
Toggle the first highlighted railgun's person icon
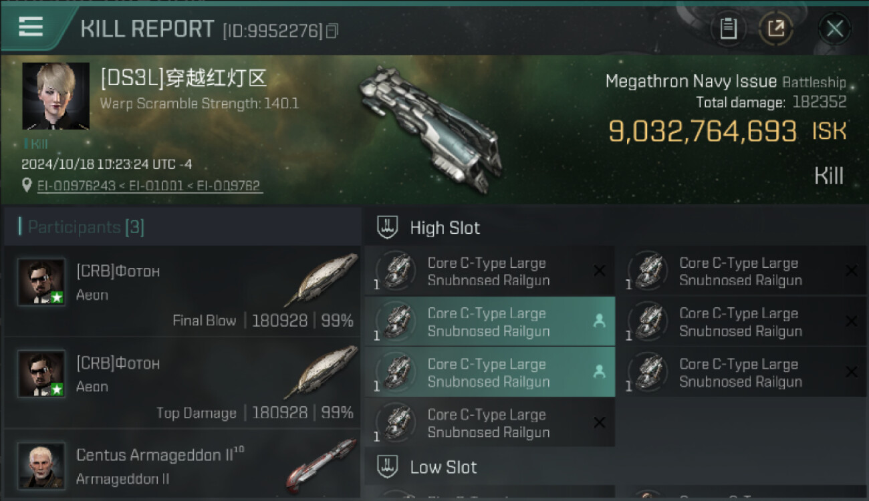599,321
